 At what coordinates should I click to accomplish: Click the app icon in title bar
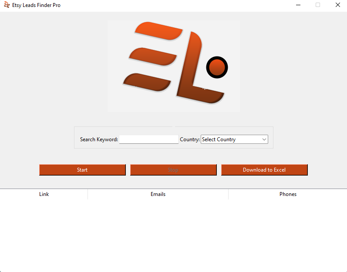pyautogui.click(x=7, y=5)
